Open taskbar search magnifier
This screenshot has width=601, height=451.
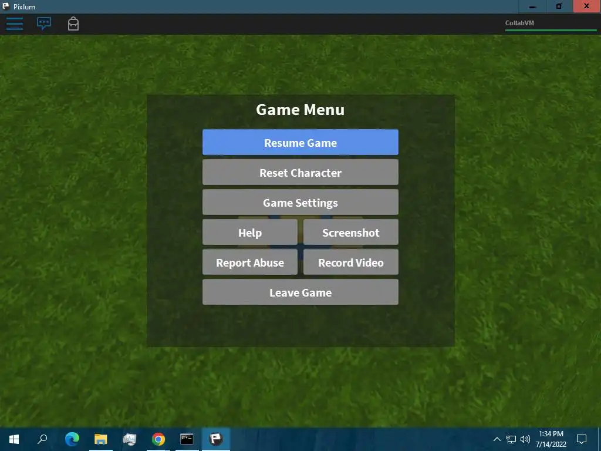click(42, 439)
